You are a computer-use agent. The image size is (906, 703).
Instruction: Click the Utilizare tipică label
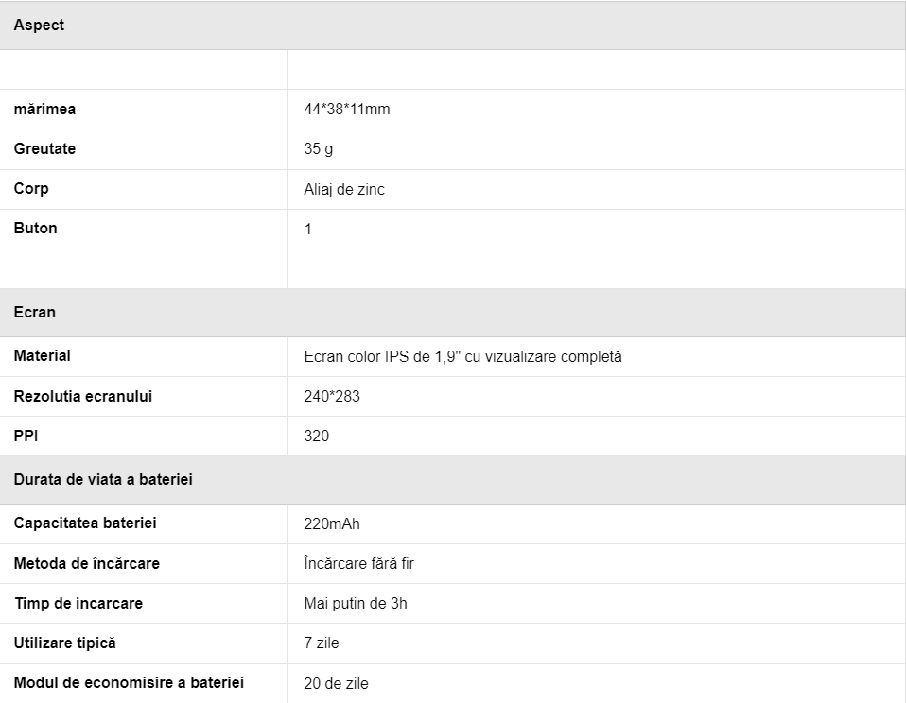point(64,643)
